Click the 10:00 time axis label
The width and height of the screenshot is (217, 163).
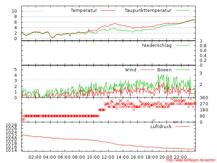click(93, 157)
